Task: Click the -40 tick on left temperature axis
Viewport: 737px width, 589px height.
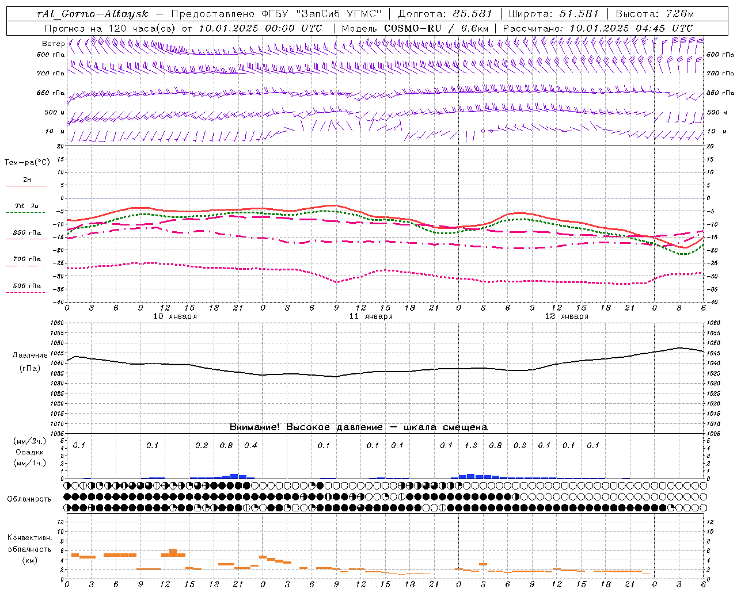Action: coord(59,302)
